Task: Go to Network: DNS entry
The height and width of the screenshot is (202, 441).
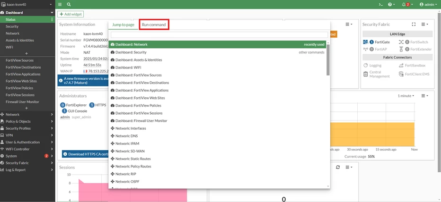Action: [217, 136]
